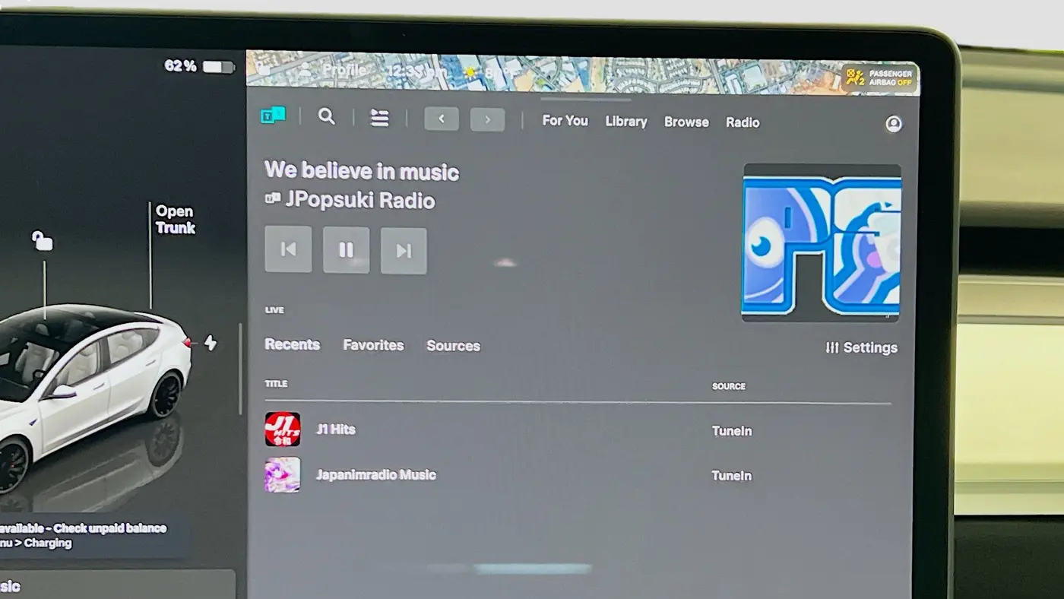Tap the Japanimradio Music station artwork
The image size is (1064, 599).
[x=282, y=474]
